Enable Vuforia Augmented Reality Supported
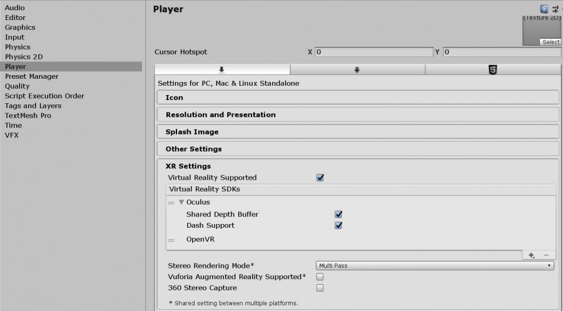The width and height of the screenshot is (563, 311). 320,277
